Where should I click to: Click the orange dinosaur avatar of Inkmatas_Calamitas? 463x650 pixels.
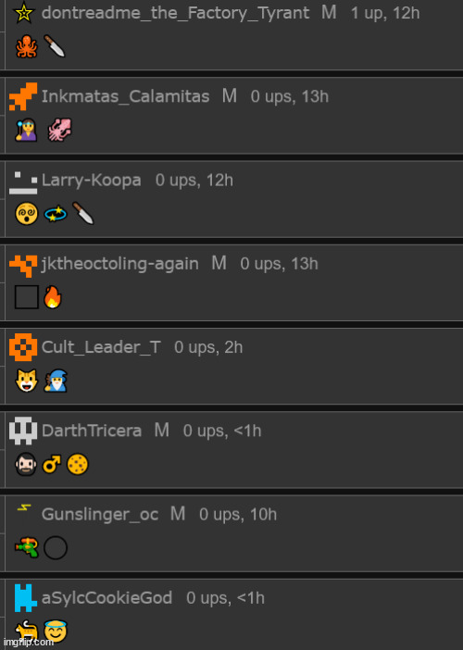pyautogui.click(x=23, y=96)
